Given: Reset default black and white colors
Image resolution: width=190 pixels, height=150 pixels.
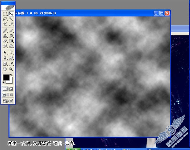Looking at the screenshot, I should pos(4,83).
